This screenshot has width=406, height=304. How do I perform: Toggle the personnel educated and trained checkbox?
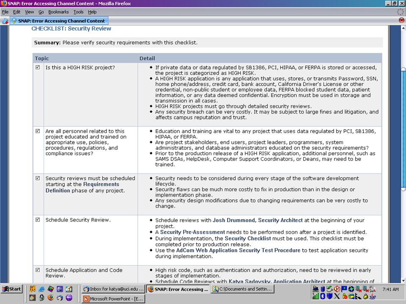[x=38, y=131]
